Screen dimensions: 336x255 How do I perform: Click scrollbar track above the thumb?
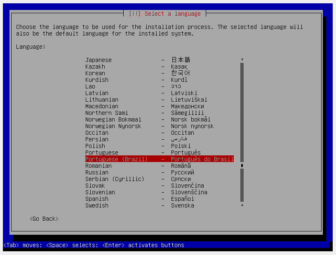pos(242,112)
